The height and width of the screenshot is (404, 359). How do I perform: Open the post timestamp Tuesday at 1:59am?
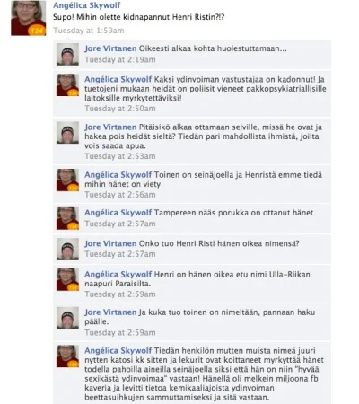tap(89, 31)
